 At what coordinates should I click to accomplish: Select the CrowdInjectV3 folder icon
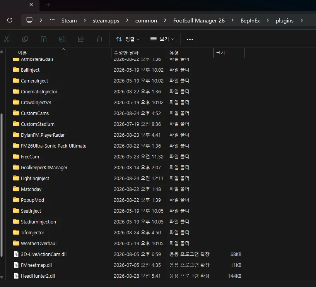click(16, 102)
